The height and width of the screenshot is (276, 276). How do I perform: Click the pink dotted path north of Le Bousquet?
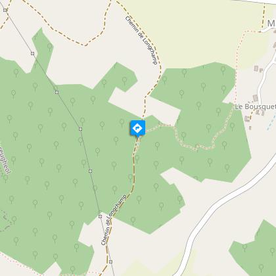coord(238,66)
